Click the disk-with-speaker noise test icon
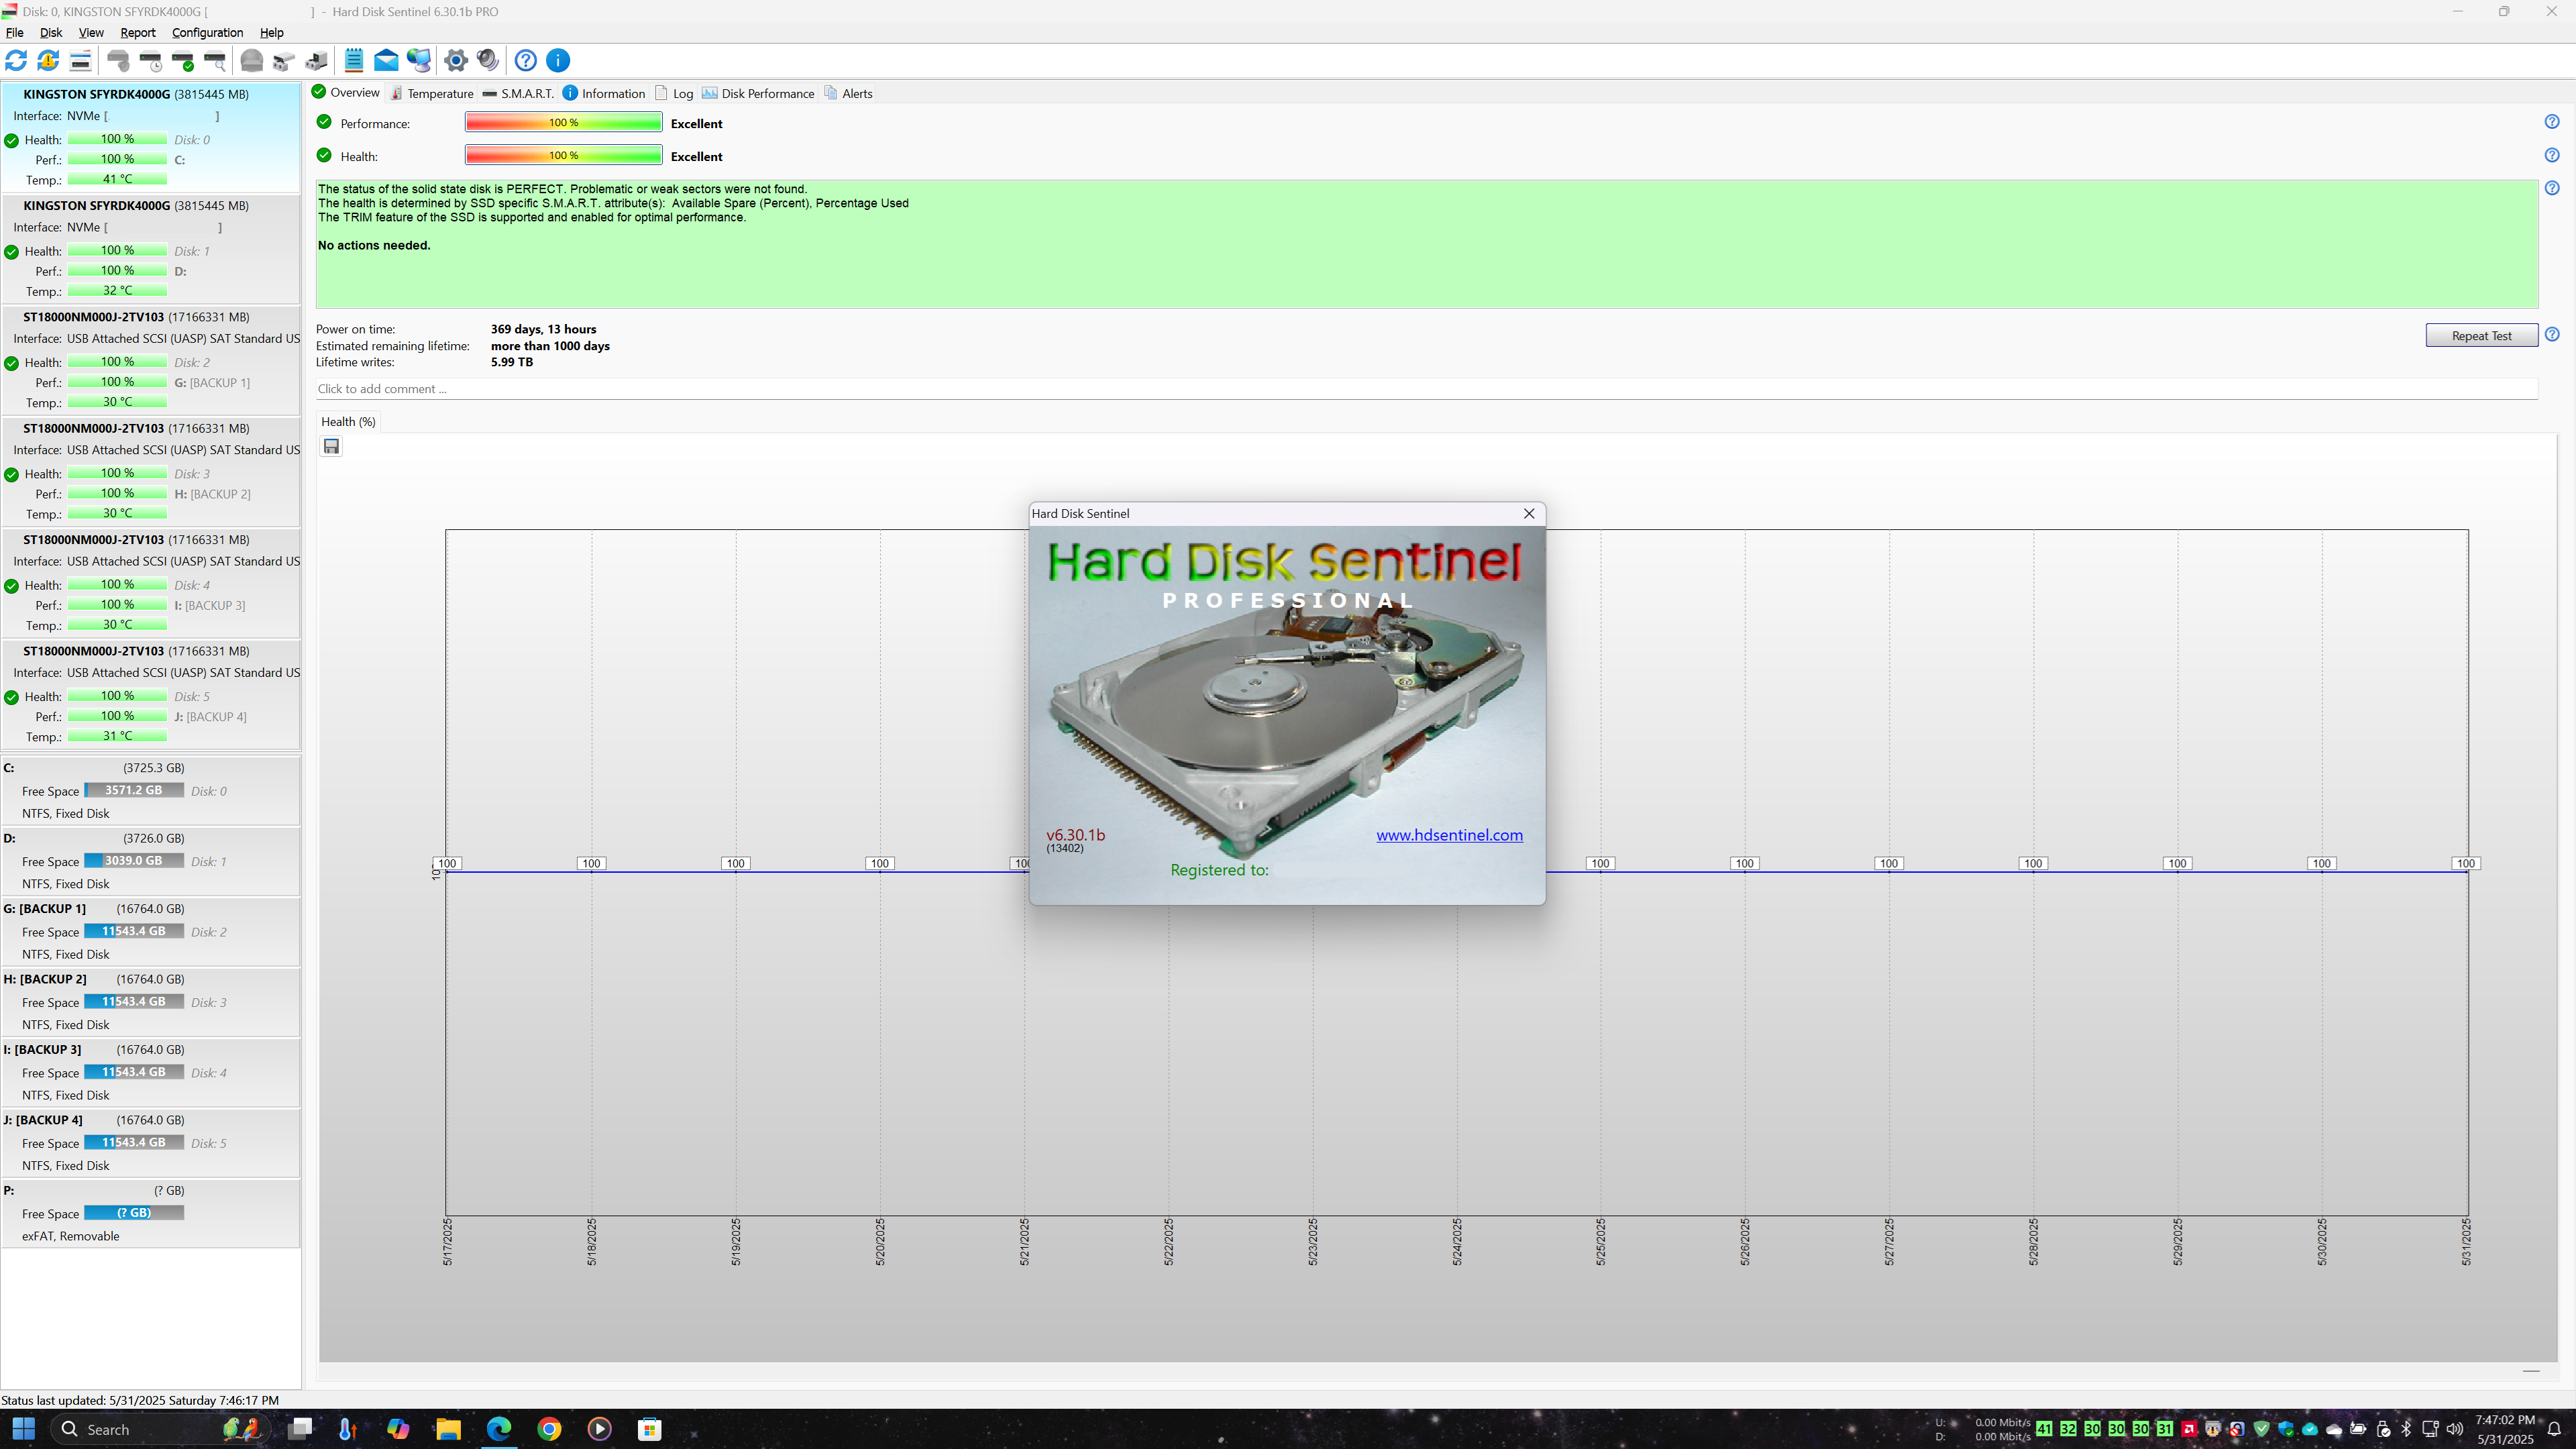 [118, 60]
